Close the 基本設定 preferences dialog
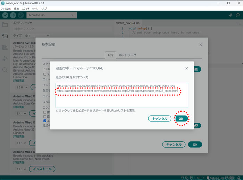This screenshot has width=243, height=180. (x=201, y=45)
